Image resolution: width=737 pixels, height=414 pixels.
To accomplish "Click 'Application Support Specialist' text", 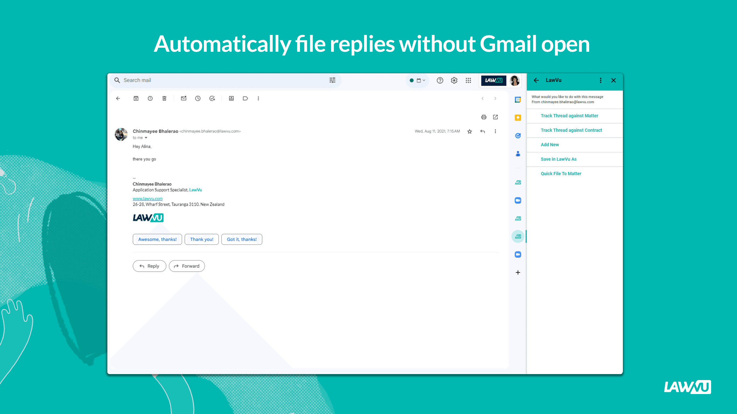I will (161, 190).
